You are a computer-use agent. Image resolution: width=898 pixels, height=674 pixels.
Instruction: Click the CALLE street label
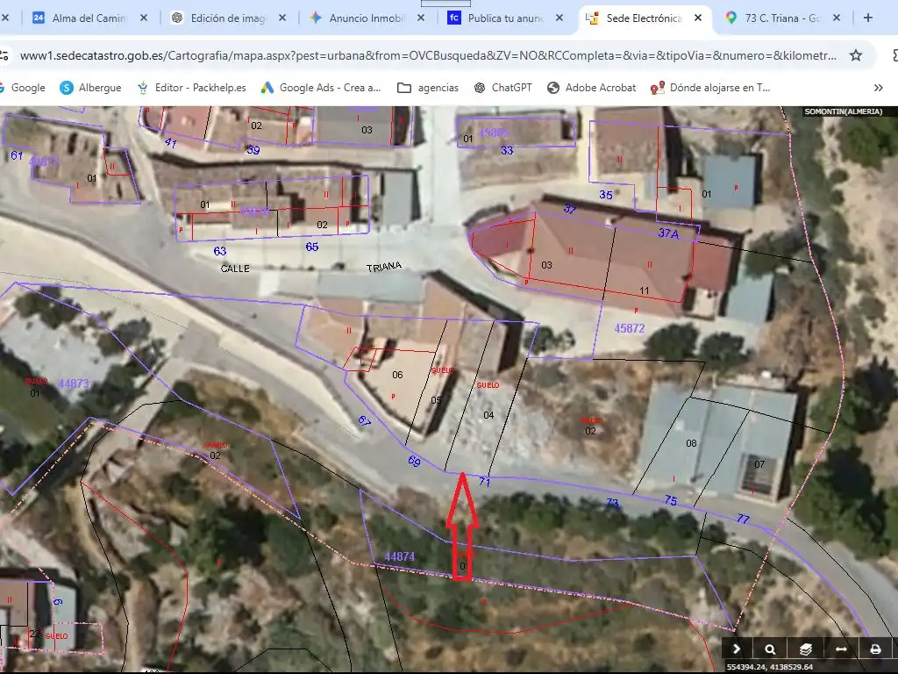click(x=235, y=269)
